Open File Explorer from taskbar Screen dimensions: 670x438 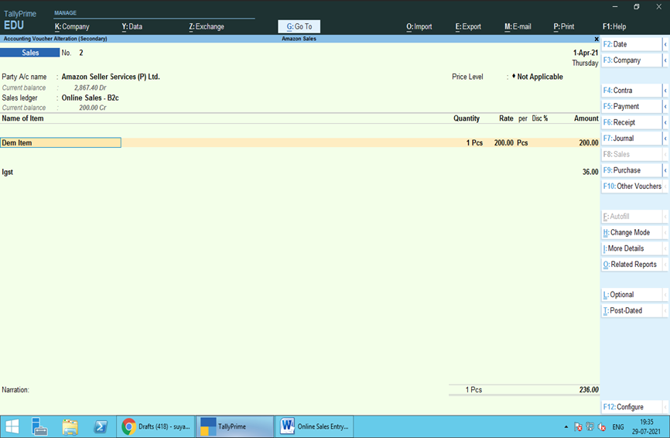coord(70,426)
